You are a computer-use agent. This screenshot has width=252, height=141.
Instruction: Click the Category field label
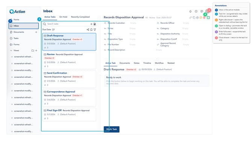[x=165, y=28]
